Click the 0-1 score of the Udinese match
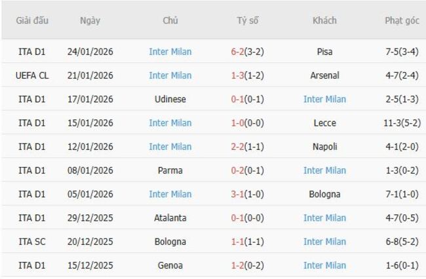426x279 pixels. pos(239,99)
